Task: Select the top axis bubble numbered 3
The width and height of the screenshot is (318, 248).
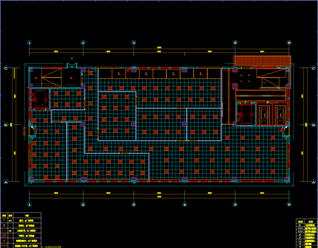Action: [x=134, y=43]
